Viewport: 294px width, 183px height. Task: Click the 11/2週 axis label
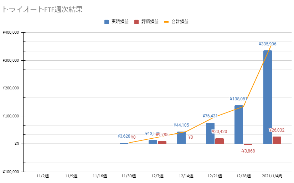[42, 176]
